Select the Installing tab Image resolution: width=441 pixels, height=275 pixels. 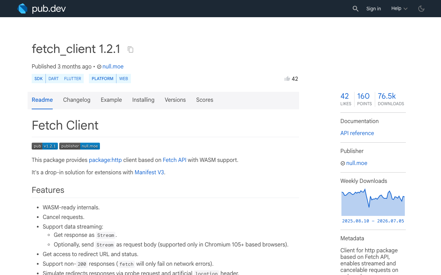(143, 100)
